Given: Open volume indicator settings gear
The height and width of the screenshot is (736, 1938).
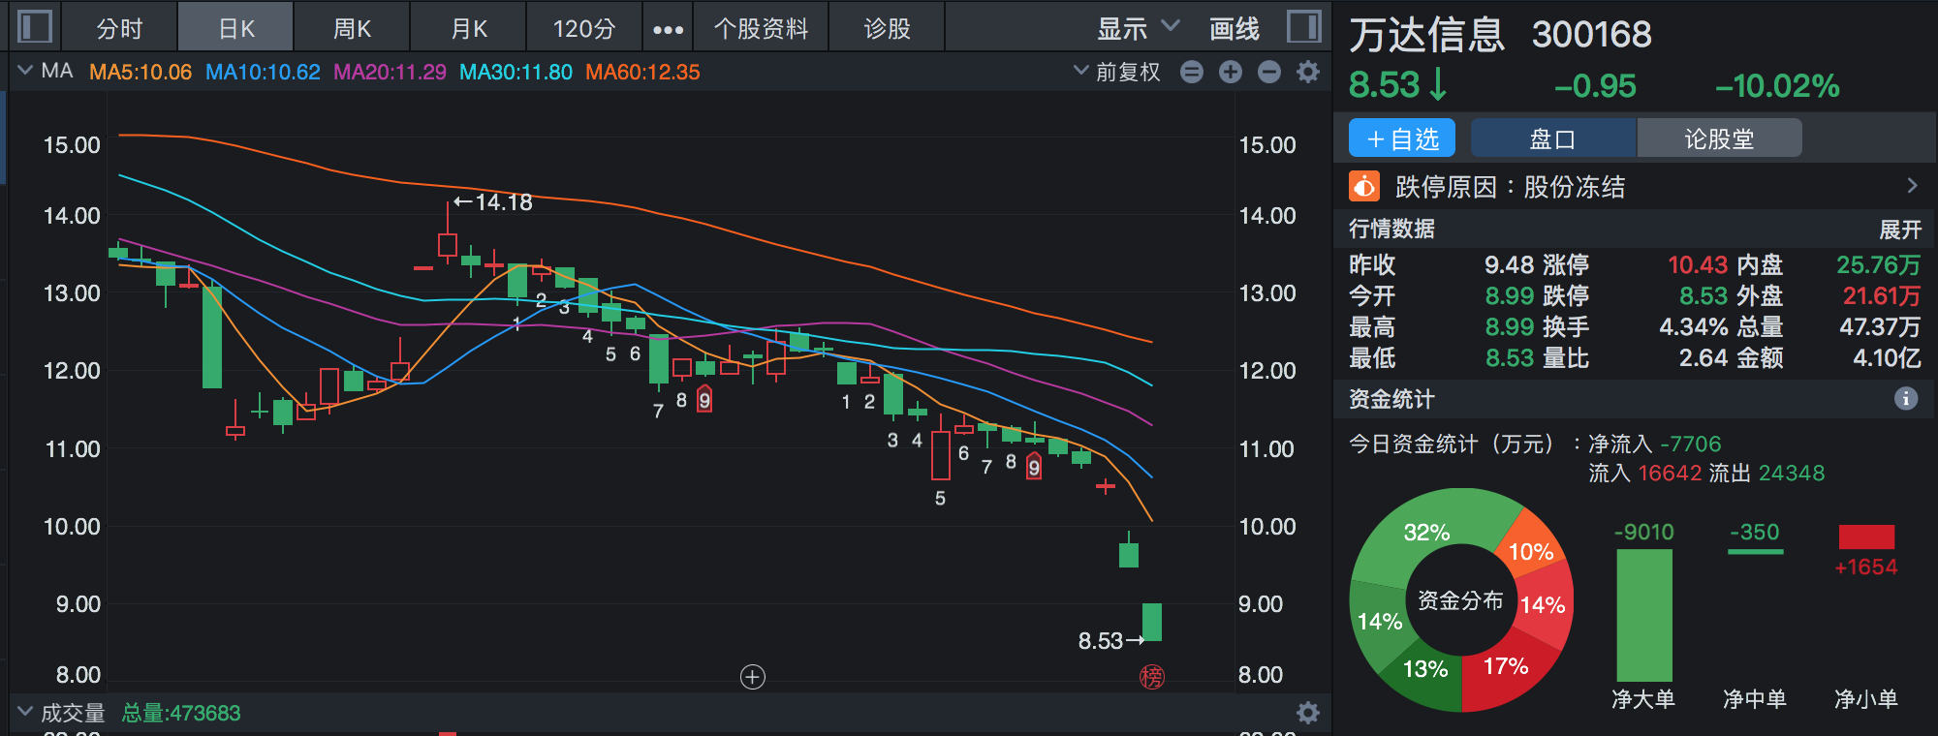Looking at the screenshot, I should (1308, 713).
